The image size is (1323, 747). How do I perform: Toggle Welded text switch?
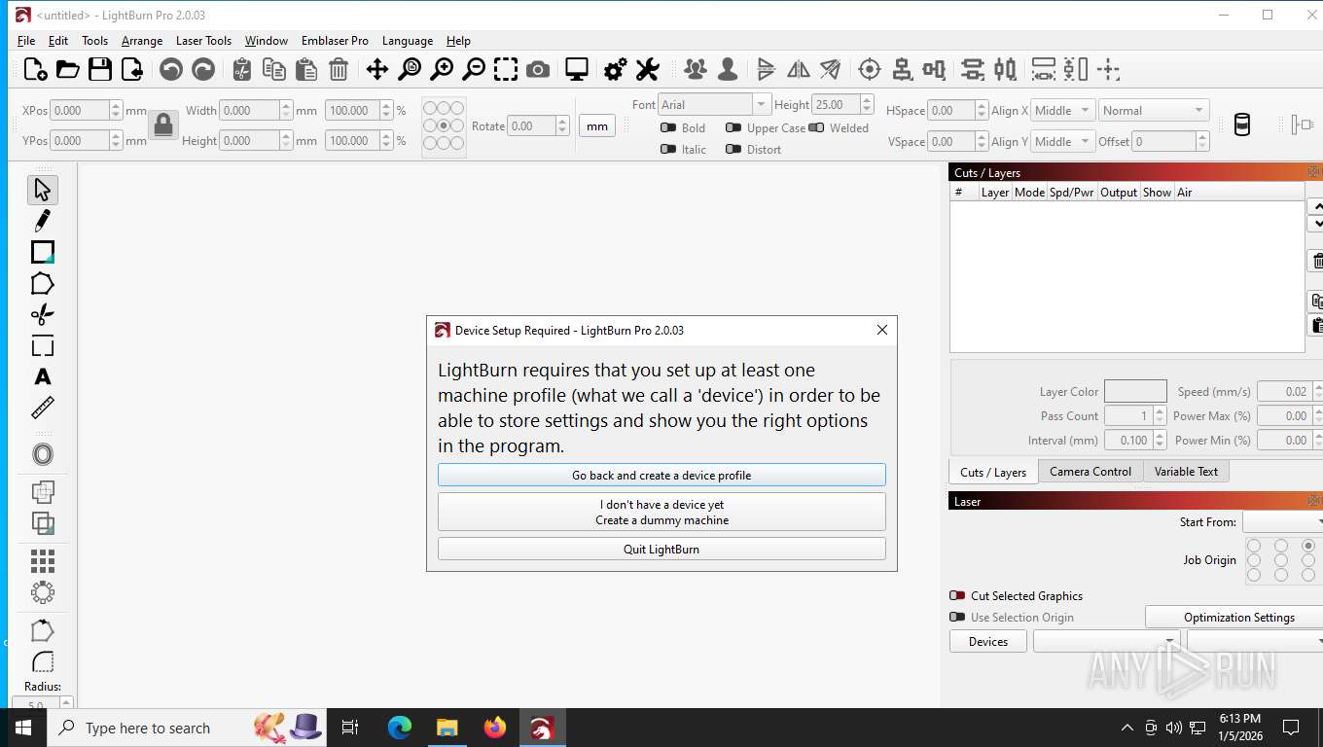[x=816, y=127]
